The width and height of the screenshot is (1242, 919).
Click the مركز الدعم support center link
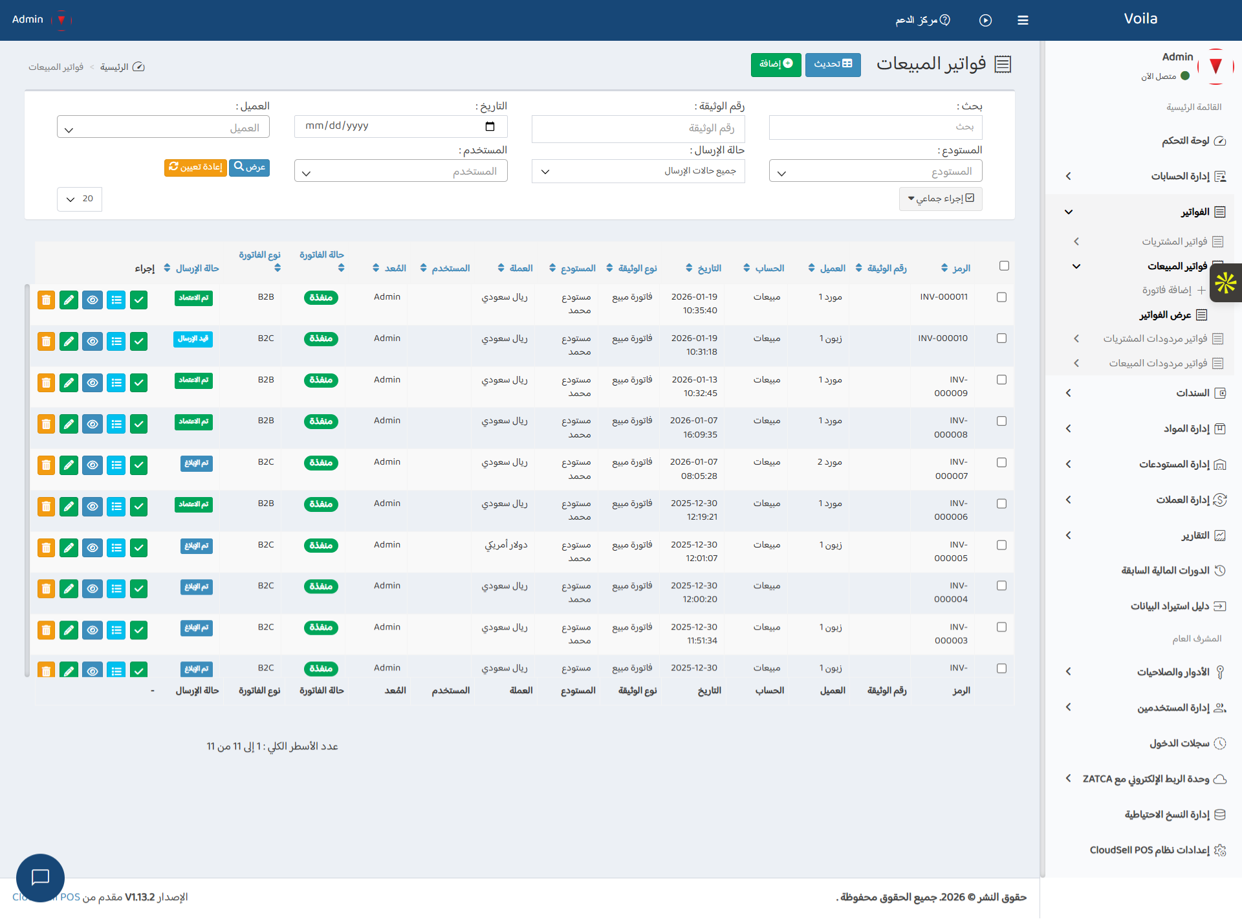(922, 20)
